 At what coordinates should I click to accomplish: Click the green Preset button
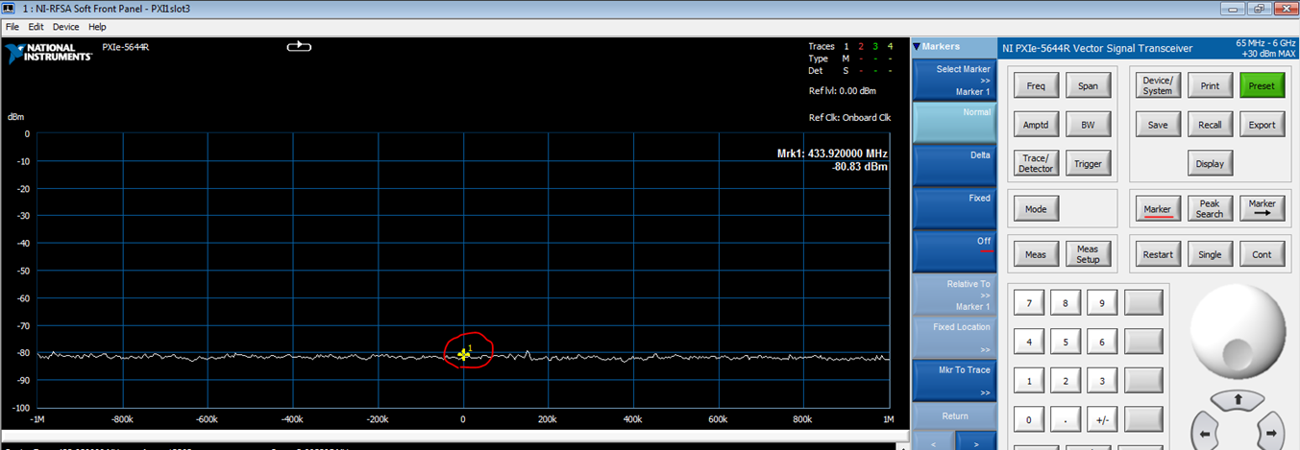(x=1262, y=85)
